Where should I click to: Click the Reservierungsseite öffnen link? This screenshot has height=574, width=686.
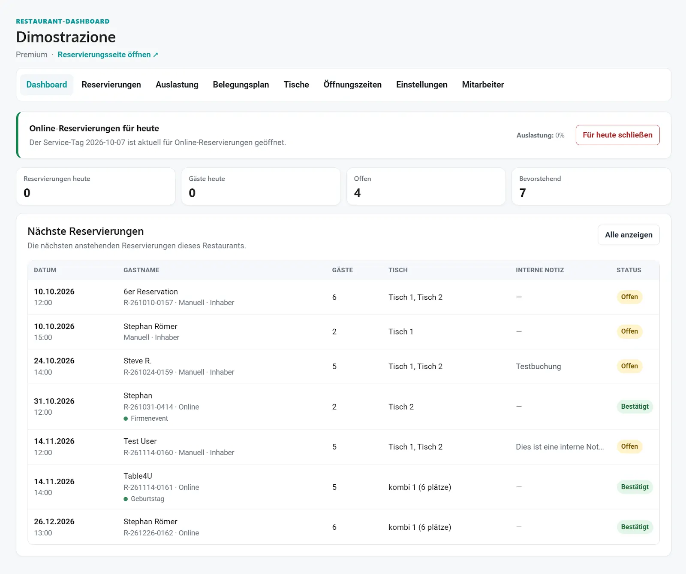(x=108, y=55)
